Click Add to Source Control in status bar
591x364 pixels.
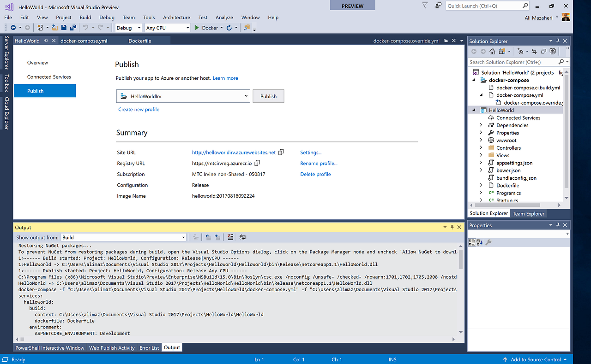click(536, 359)
